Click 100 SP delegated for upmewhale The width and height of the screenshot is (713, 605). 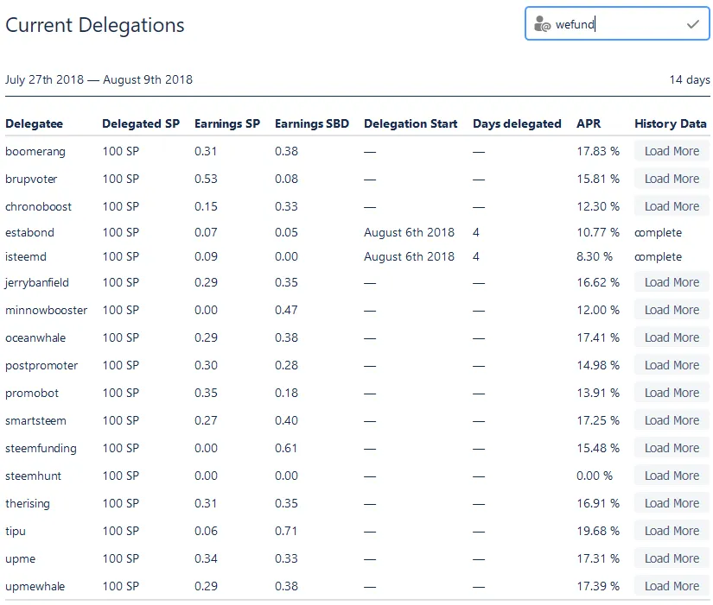[120, 586]
